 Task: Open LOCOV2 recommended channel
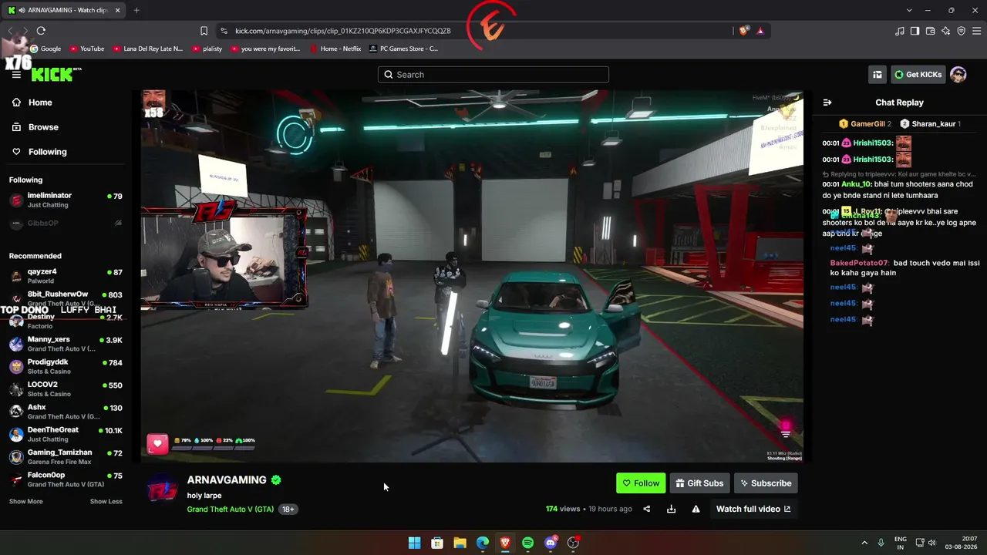66,388
